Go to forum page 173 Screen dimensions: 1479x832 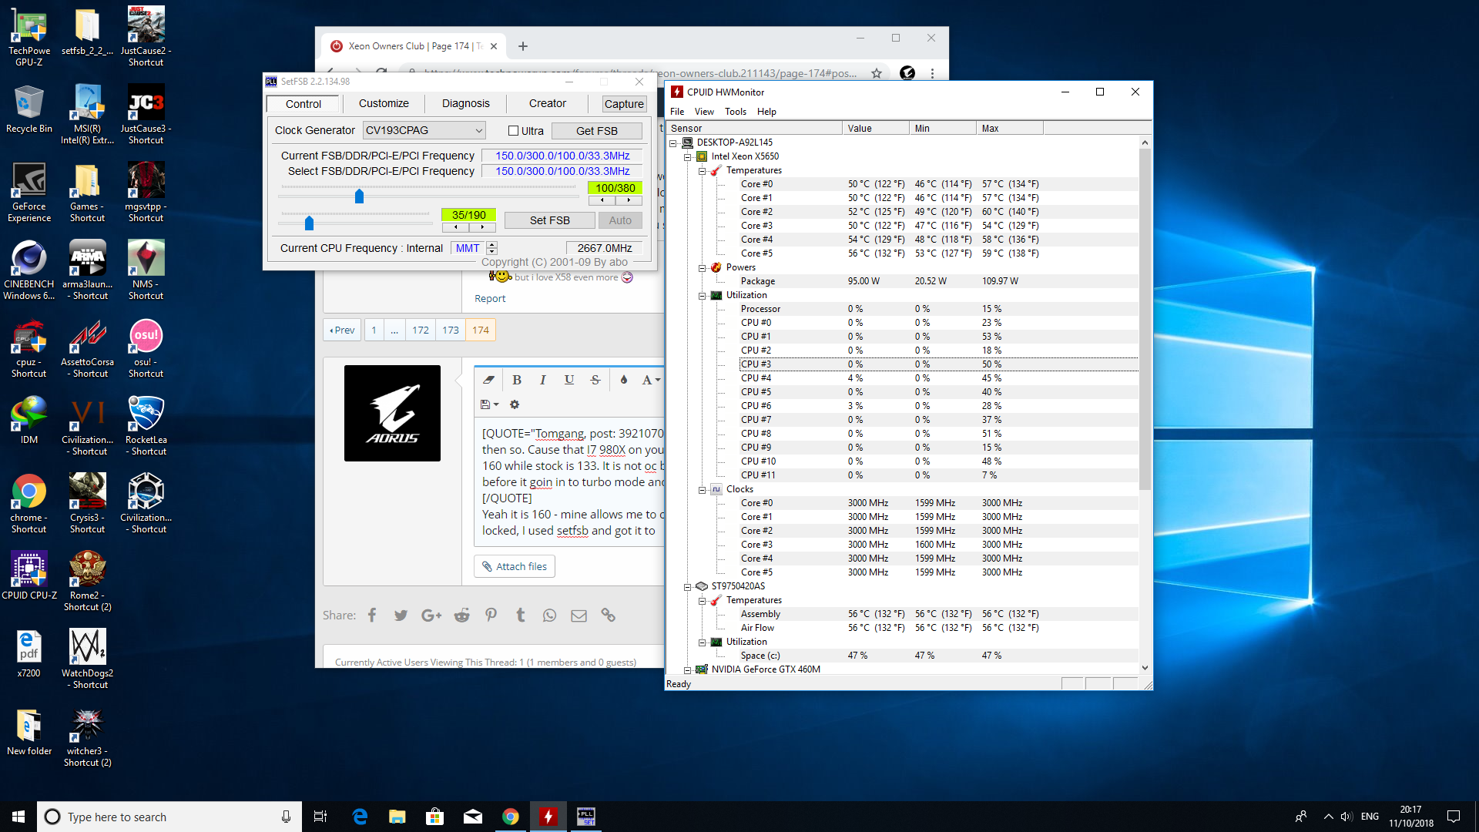point(451,330)
